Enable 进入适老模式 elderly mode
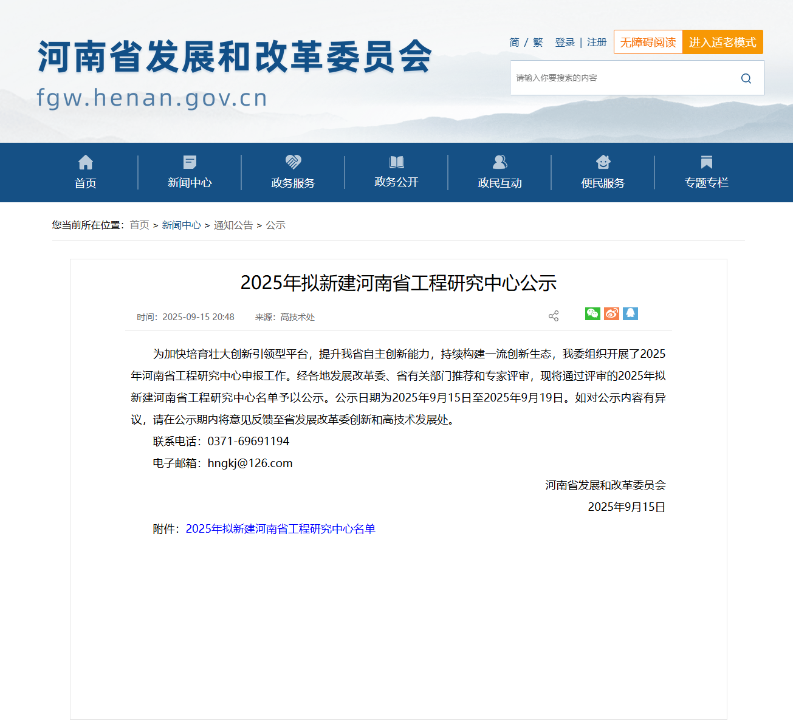The image size is (793, 721). [723, 43]
